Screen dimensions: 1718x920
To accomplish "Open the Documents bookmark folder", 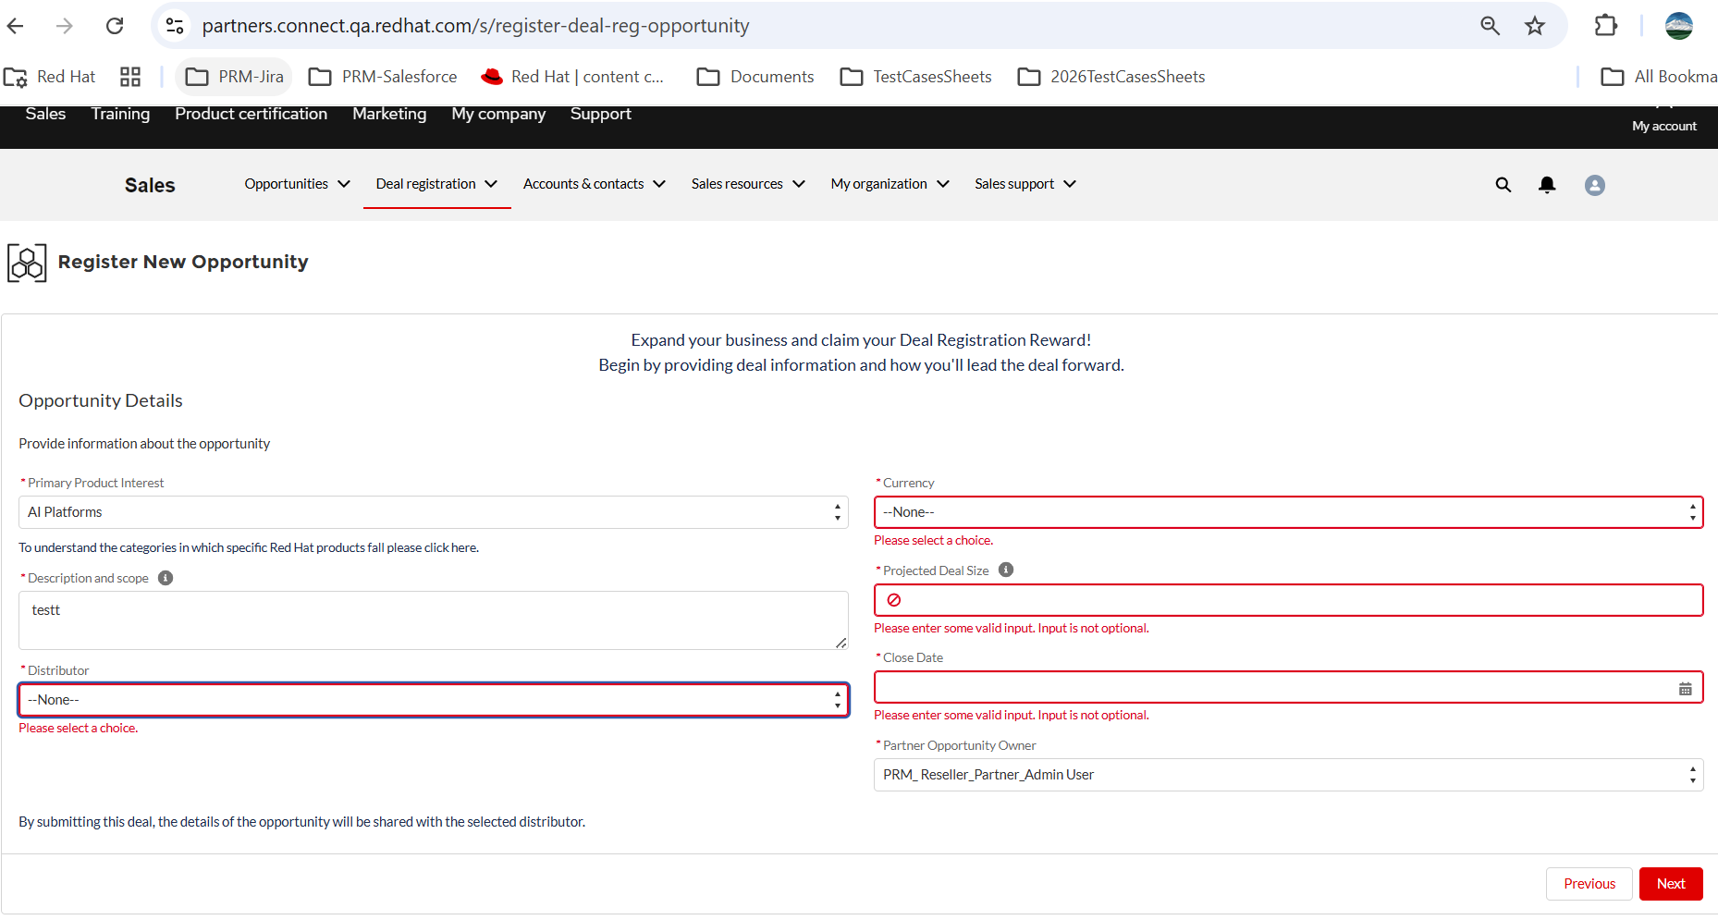I will [755, 77].
